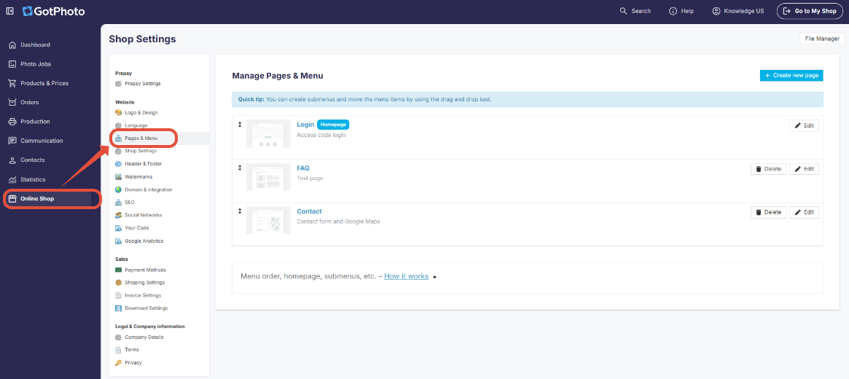Open Terms settings
Image resolution: width=849 pixels, height=379 pixels.
tap(132, 350)
